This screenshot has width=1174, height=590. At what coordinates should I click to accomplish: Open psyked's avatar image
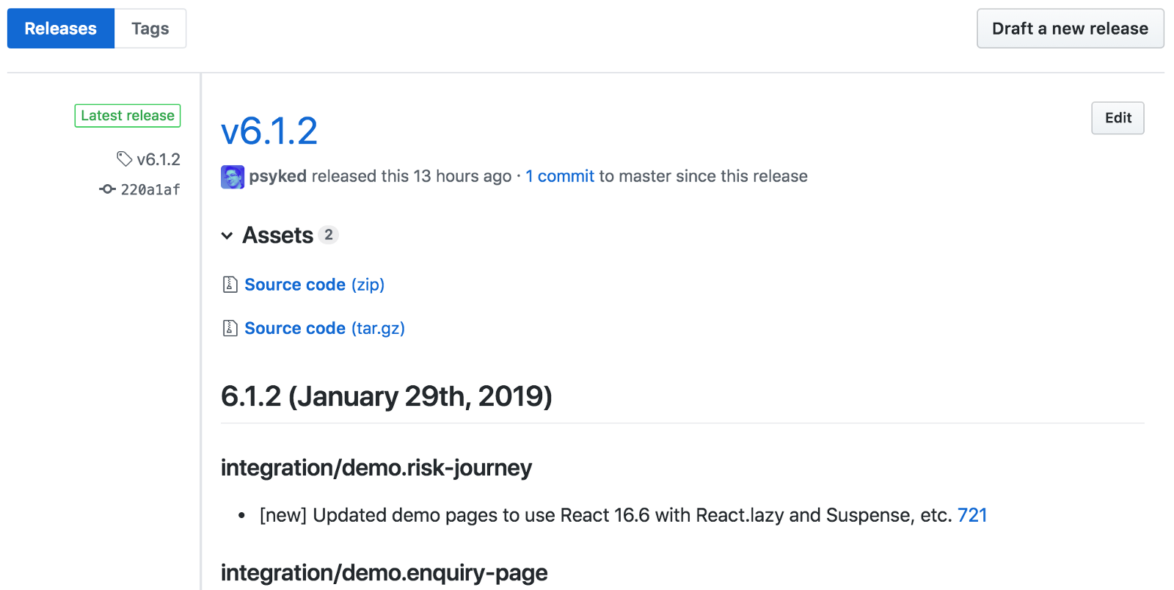coord(233,177)
